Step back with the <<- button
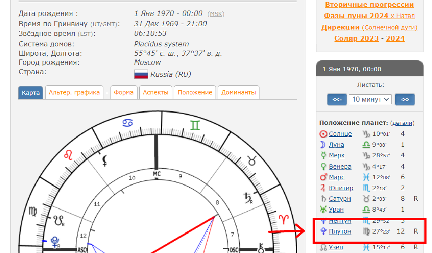 point(337,100)
